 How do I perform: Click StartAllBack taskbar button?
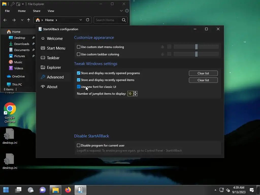tap(80, 190)
